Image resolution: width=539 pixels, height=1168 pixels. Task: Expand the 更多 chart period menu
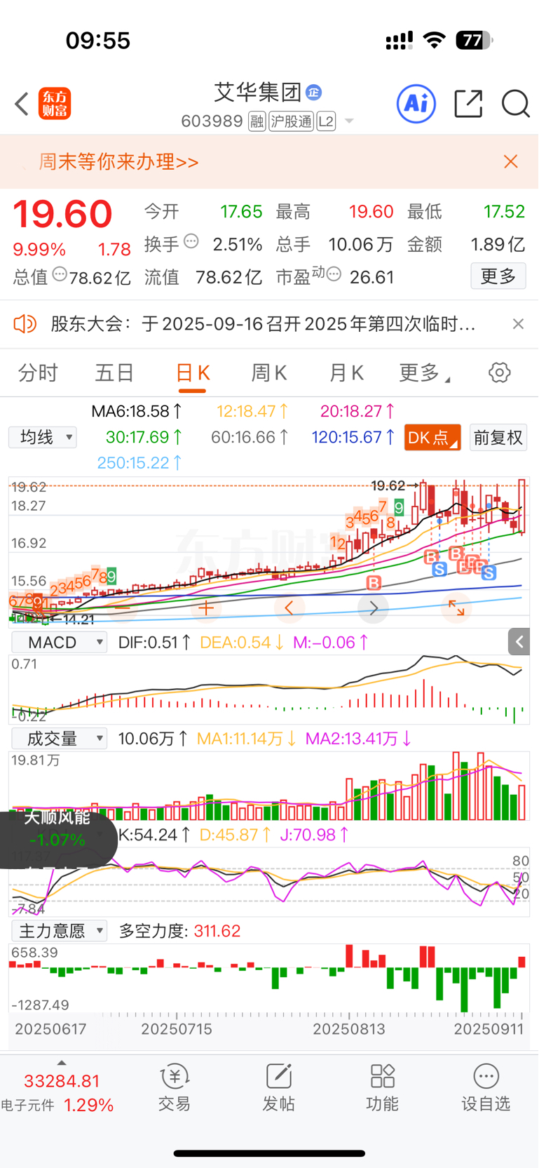click(x=424, y=372)
